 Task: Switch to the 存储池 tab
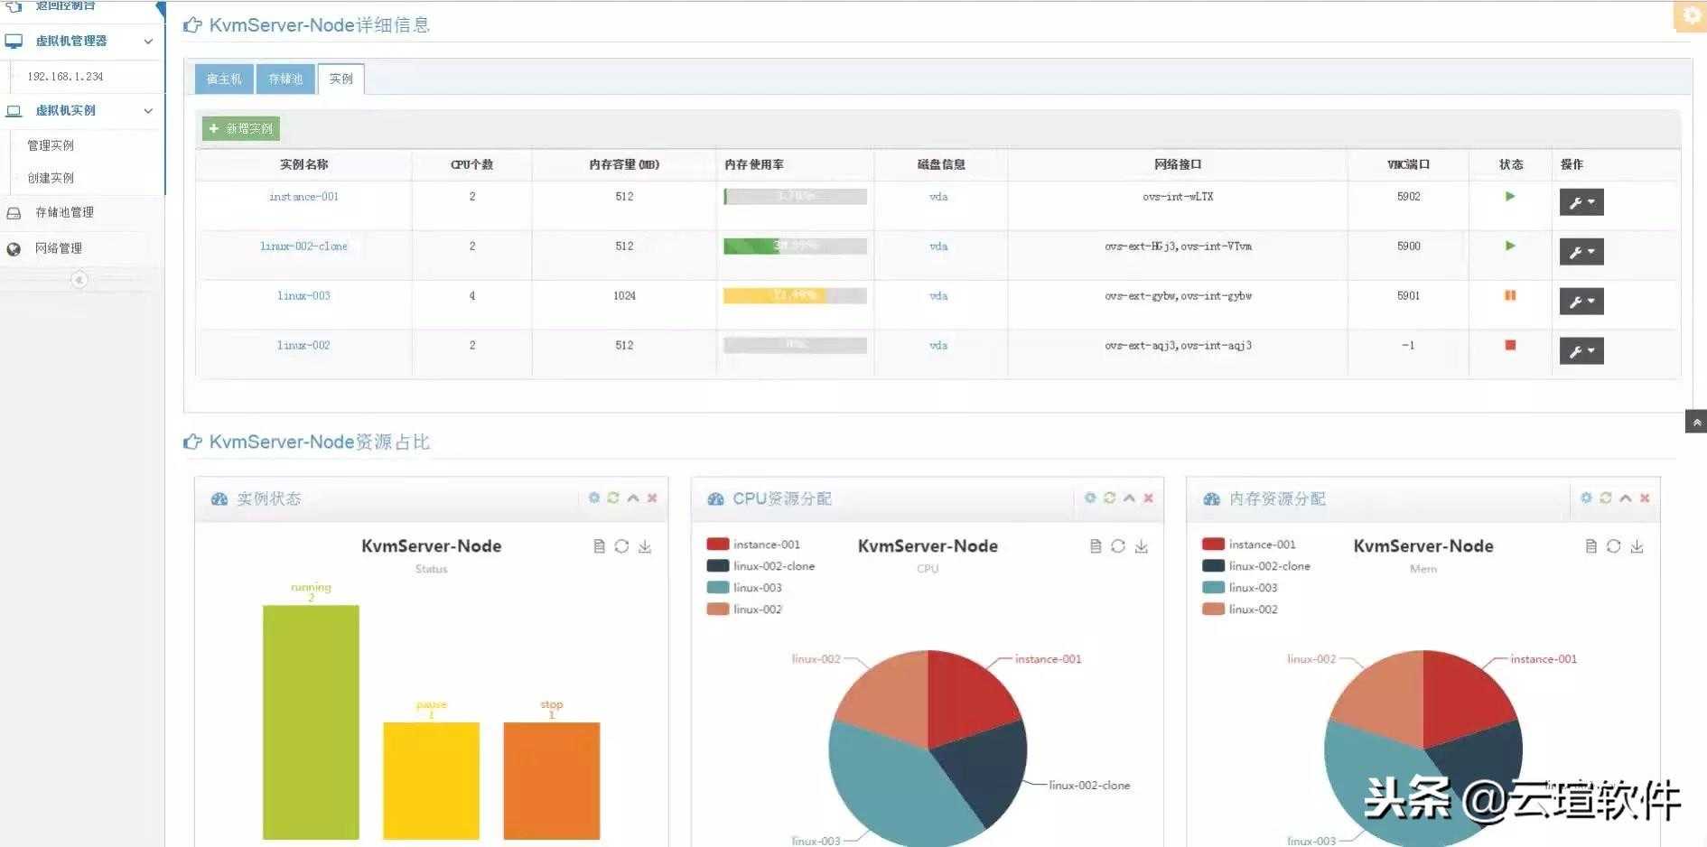(x=285, y=79)
